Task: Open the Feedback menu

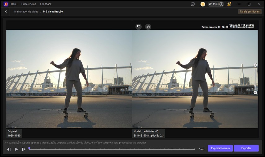Action: click(x=46, y=4)
